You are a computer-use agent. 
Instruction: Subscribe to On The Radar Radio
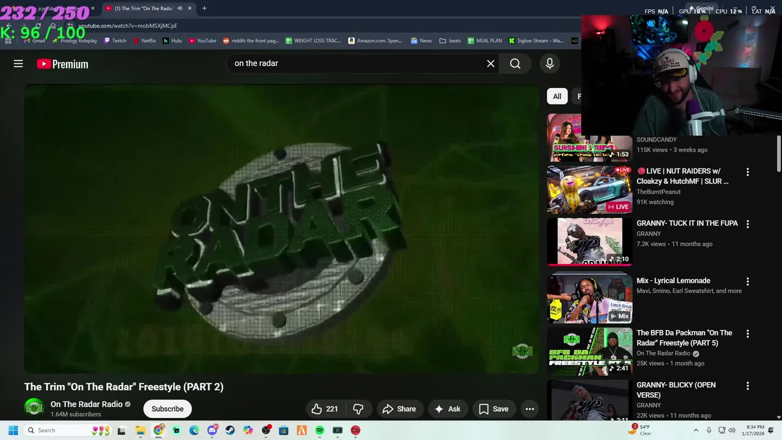click(x=167, y=409)
